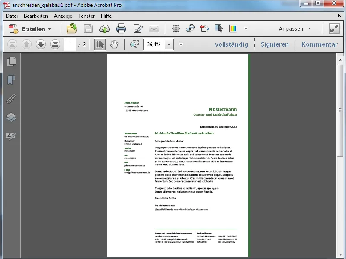The image size is (346, 259).
Task: Go to the first page
Action: pyautogui.click(x=13, y=44)
